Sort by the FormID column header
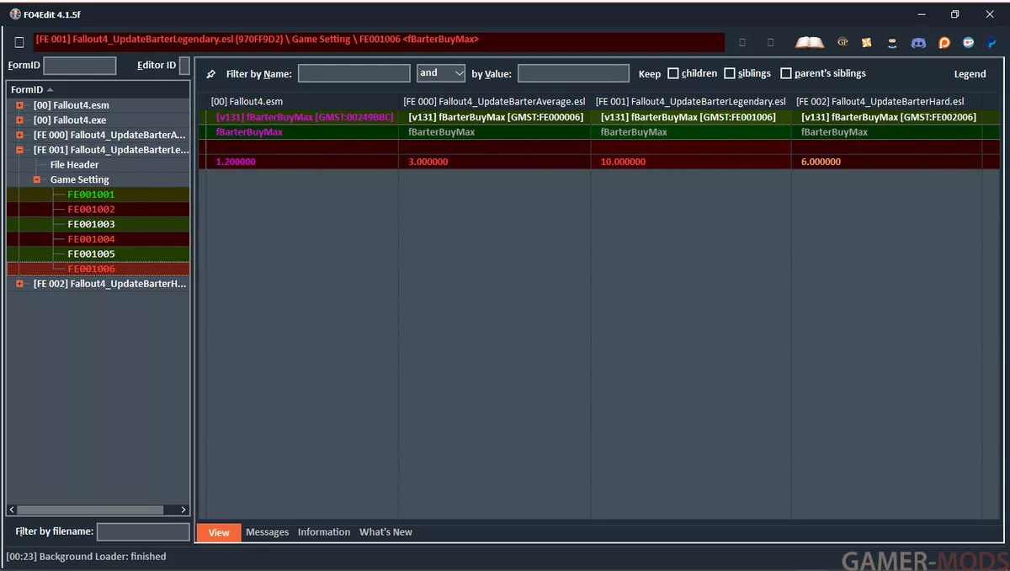 [x=98, y=89]
